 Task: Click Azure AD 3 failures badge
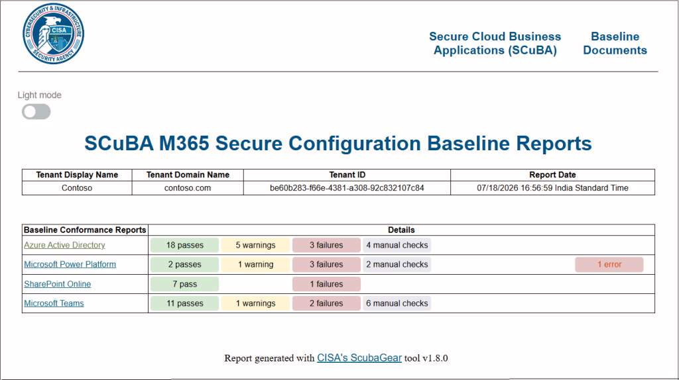point(326,245)
